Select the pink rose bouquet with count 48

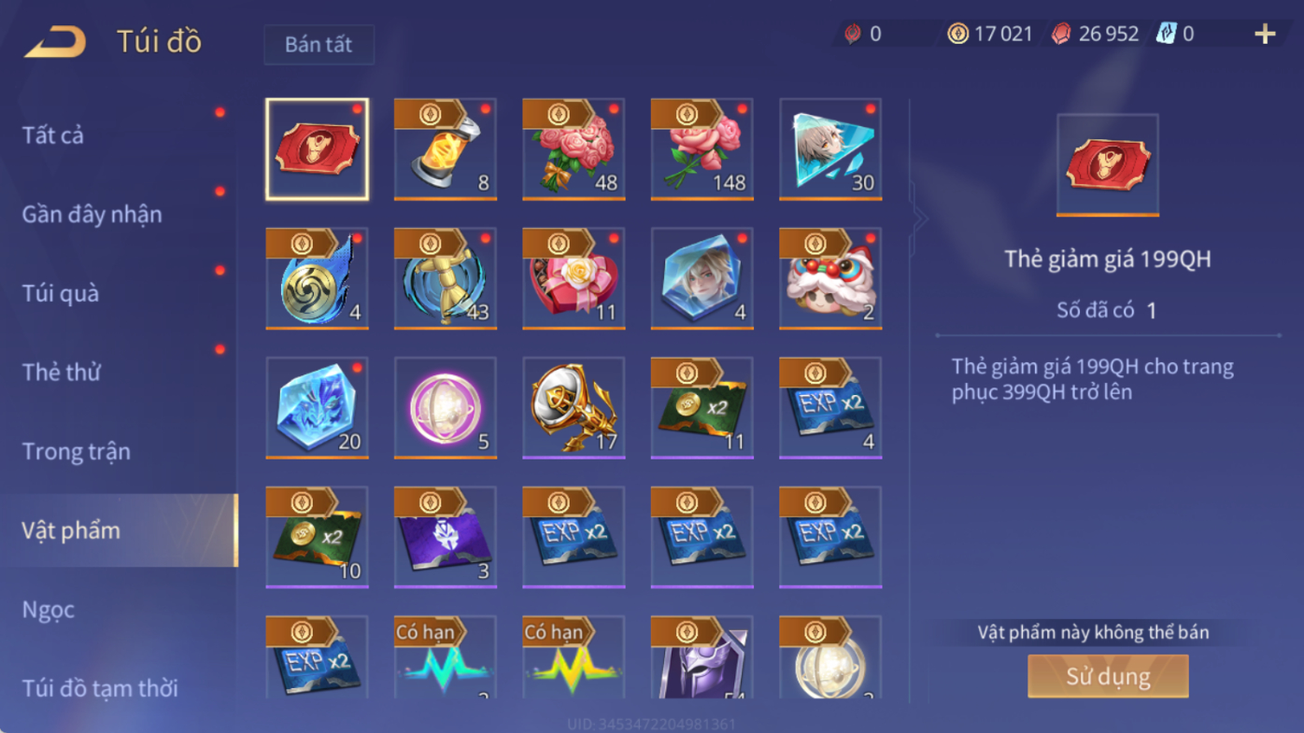(x=574, y=149)
